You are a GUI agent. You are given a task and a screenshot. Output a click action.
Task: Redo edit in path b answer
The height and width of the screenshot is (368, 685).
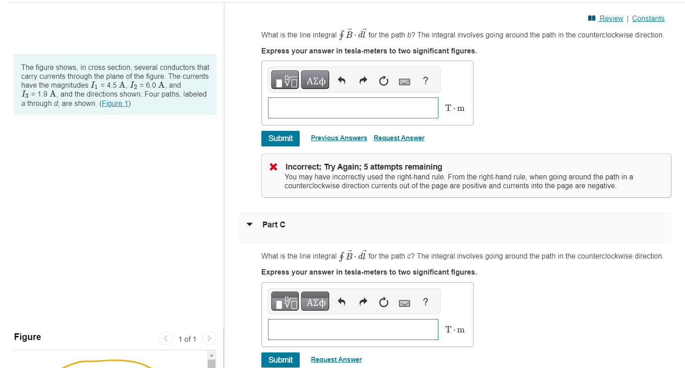click(x=363, y=81)
